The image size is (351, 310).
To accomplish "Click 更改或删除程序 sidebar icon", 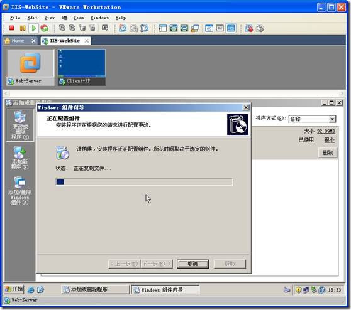I will 20,125.
